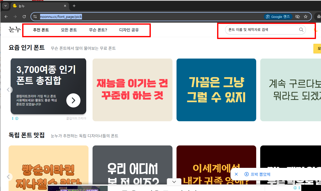Viewport: 321px width, 191px height.
Task: Click the back navigation arrow
Action: 6,17
